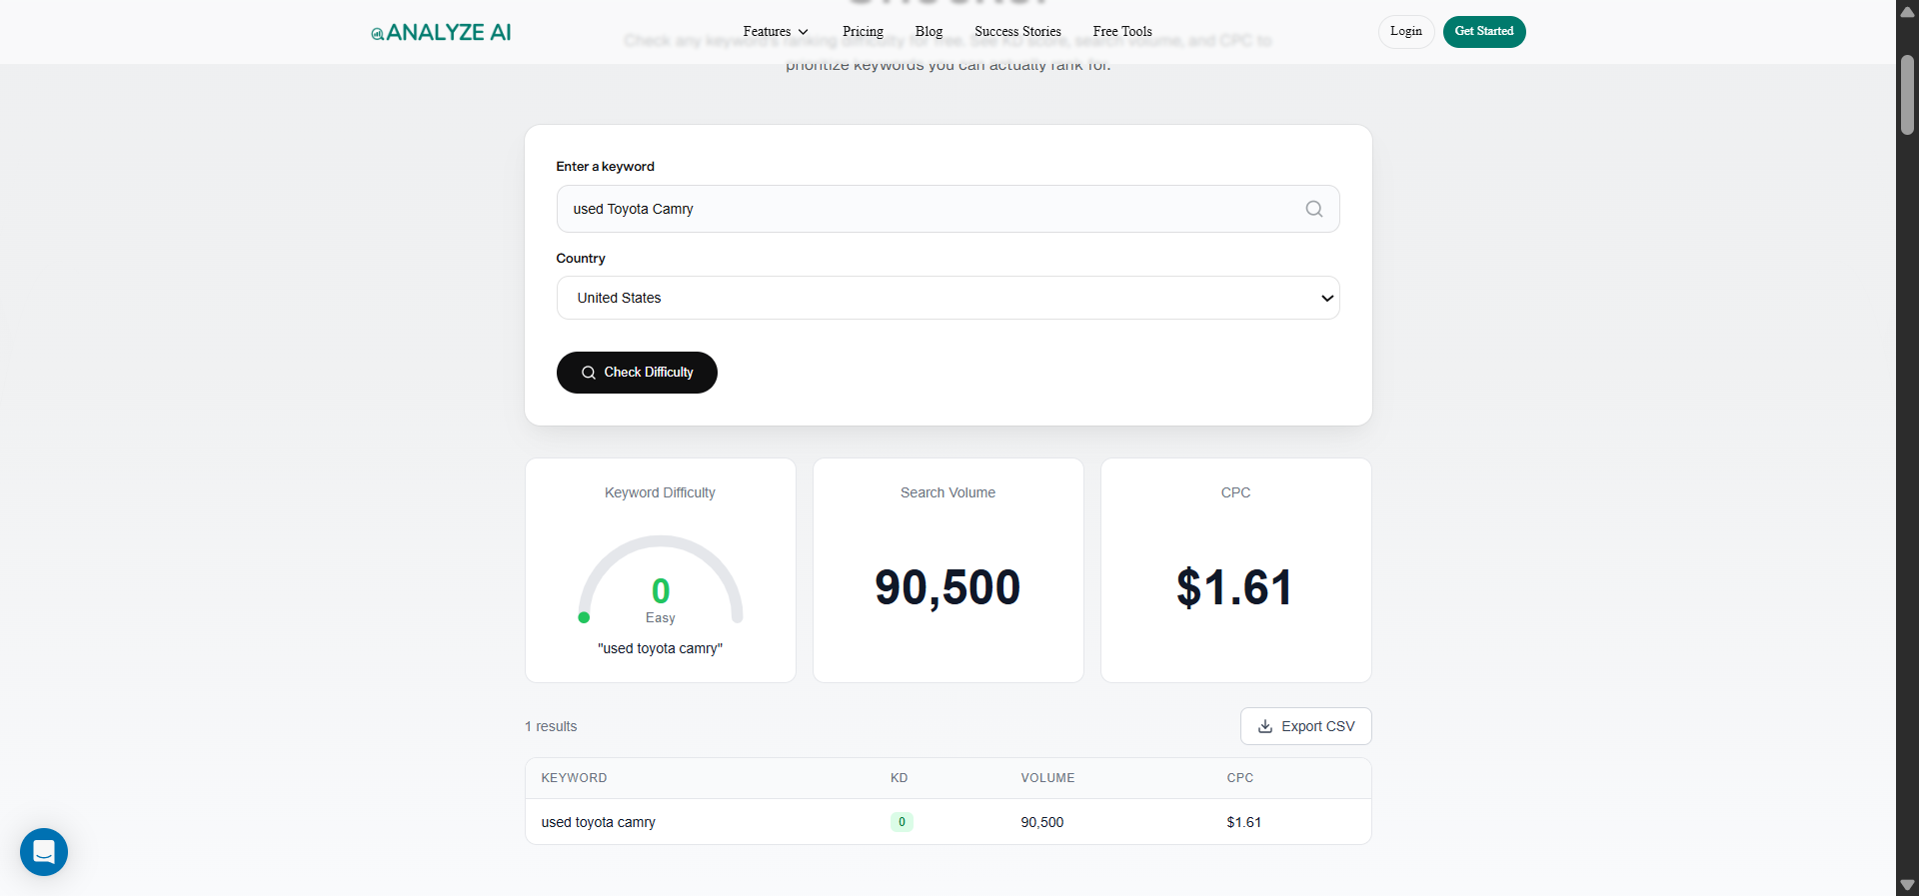Click the $1.61 CPC cell in table
The height and width of the screenshot is (896, 1919).
tap(1243, 822)
